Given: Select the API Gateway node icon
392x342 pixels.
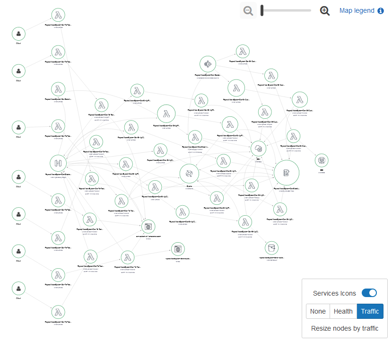Looking at the screenshot, I should [x=58, y=164].
